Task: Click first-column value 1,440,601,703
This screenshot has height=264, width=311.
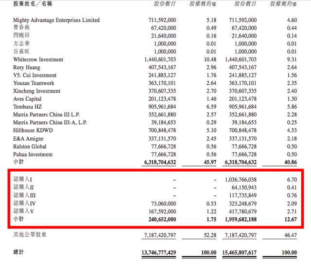Action: click(x=160, y=59)
